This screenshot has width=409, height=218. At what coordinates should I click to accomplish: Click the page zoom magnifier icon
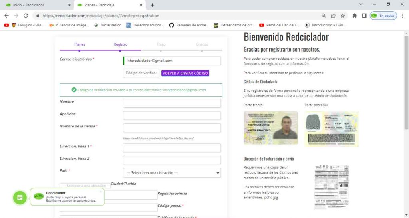[324, 16]
